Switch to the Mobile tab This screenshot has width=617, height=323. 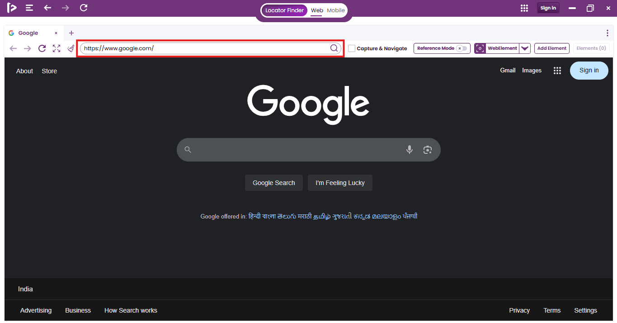(336, 10)
